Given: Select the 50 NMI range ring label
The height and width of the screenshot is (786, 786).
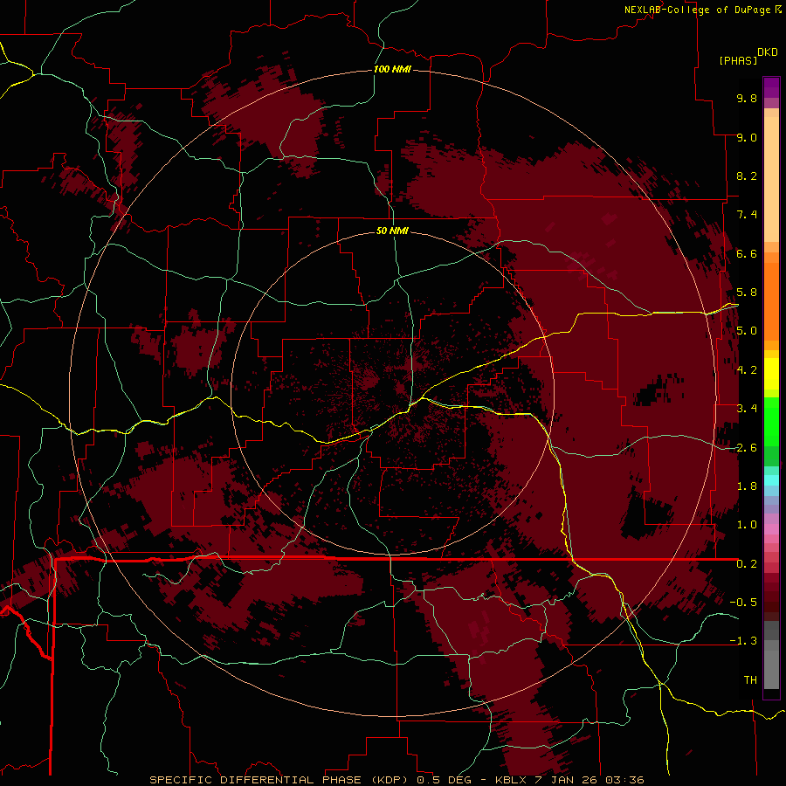Looking at the screenshot, I should [x=392, y=231].
